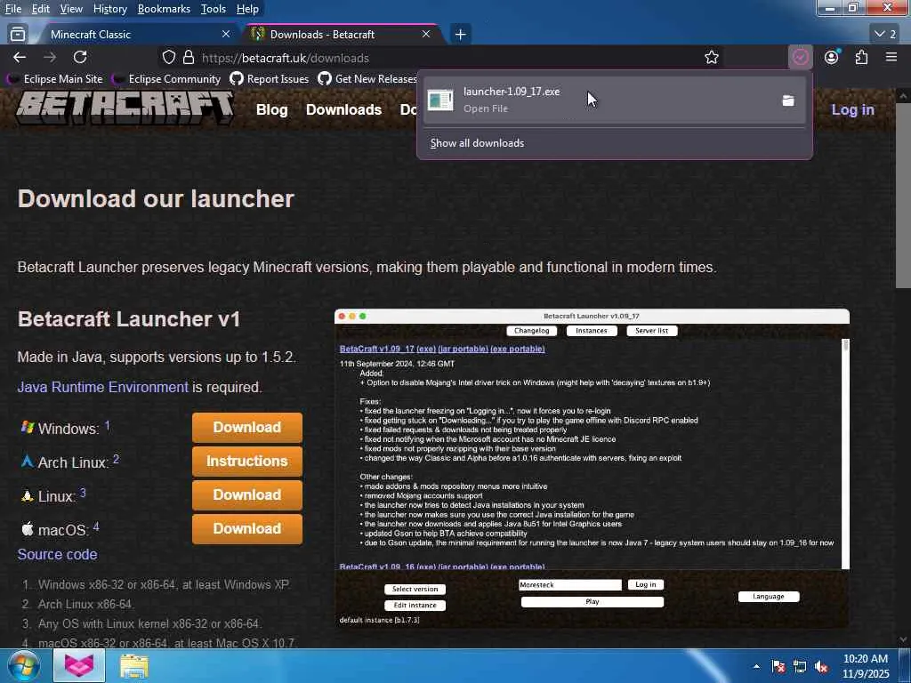Download the macOS launcher

click(x=247, y=528)
